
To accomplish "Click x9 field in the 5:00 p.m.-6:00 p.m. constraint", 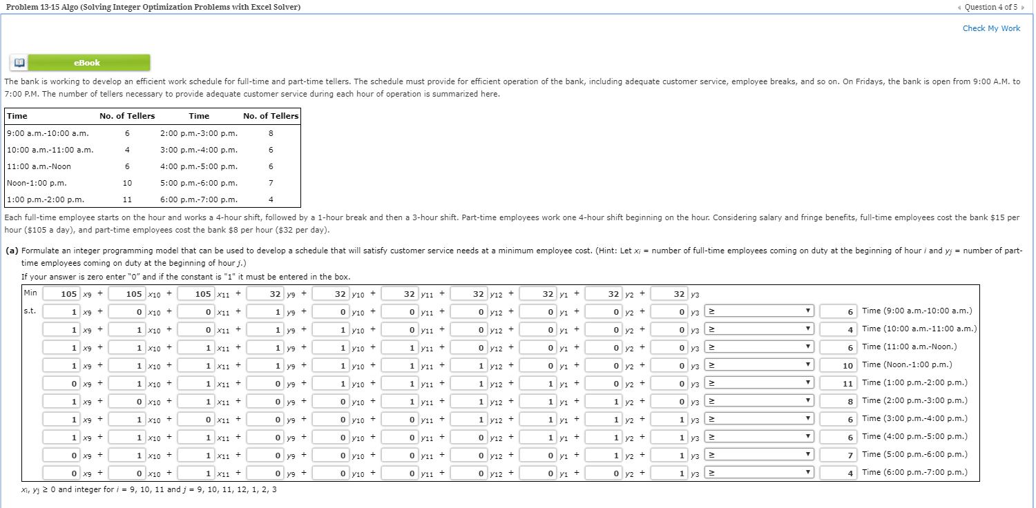I will click(x=61, y=455).
